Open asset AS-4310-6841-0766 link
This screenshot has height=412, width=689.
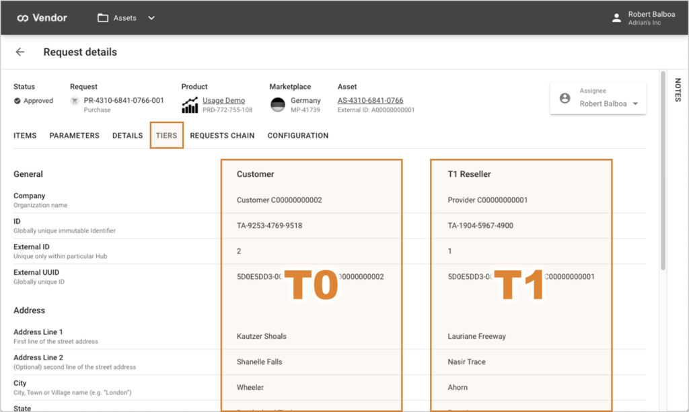pyautogui.click(x=371, y=100)
